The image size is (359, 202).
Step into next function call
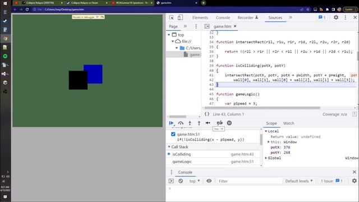190,123
